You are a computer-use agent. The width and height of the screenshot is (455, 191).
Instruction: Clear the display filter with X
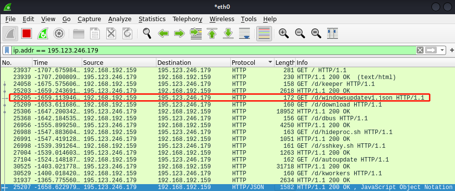420,51
